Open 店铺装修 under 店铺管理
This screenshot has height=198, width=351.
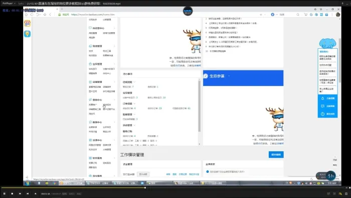[107, 87]
